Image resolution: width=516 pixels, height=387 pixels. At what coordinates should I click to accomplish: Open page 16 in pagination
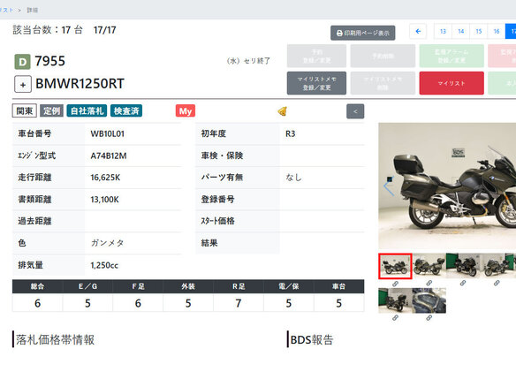tap(497, 31)
